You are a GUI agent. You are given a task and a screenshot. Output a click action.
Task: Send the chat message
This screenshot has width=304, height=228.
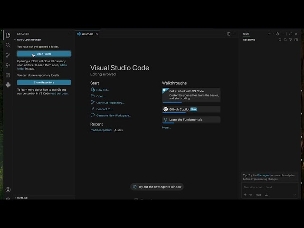[x=294, y=195]
